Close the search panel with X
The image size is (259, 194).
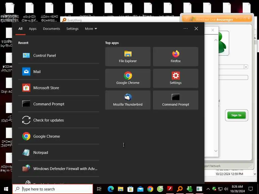pos(196,29)
